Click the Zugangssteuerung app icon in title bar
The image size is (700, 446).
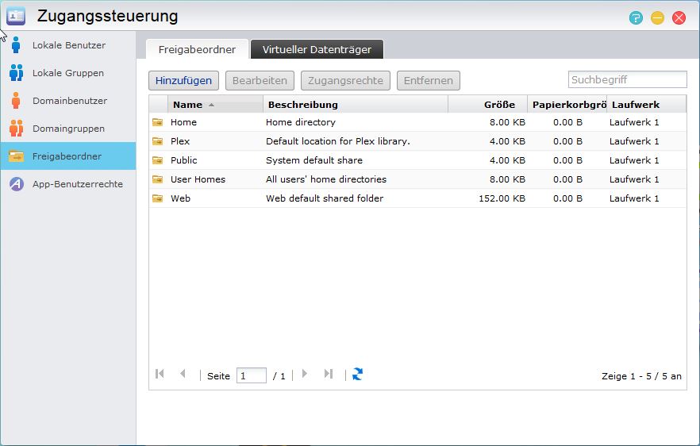(x=16, y=16)
